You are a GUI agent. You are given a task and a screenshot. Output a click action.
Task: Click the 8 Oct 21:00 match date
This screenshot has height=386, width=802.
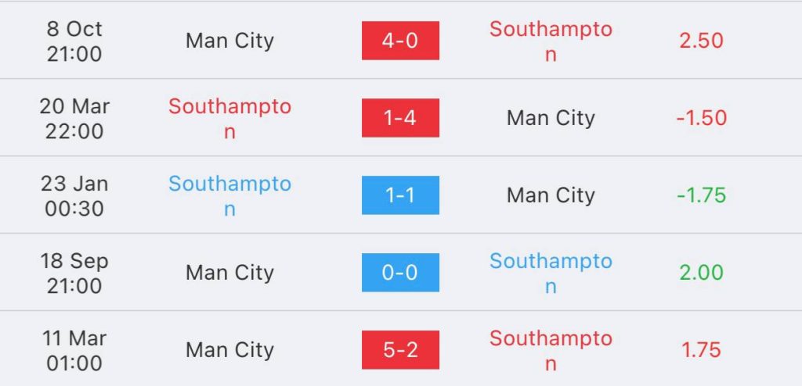tap(74, 41)
